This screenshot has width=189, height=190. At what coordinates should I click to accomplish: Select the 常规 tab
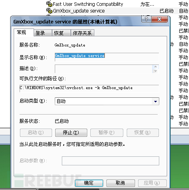click(24, 32)
